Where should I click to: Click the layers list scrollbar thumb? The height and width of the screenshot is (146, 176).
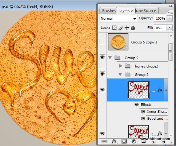point(171,52)
